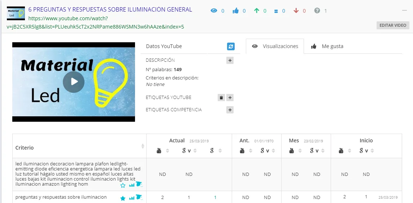This screenshot has height=203, width=413.
Task: Sort by the YouTube column under Actual
Action: click(167, 151)
